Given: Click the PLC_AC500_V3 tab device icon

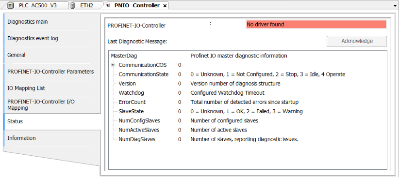Looking at the screenshot, I should pos(10,6).
